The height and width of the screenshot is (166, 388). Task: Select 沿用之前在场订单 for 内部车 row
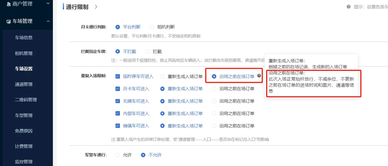214,114
